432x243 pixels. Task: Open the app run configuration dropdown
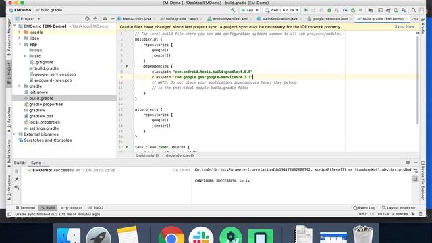[x=250, y=10]
